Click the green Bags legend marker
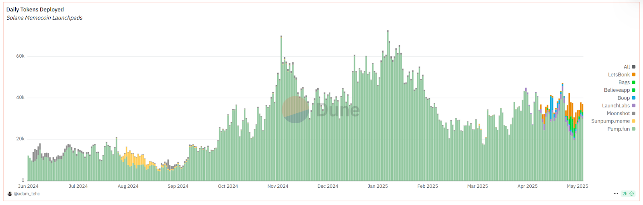643x205 pixels. point(634,82)
